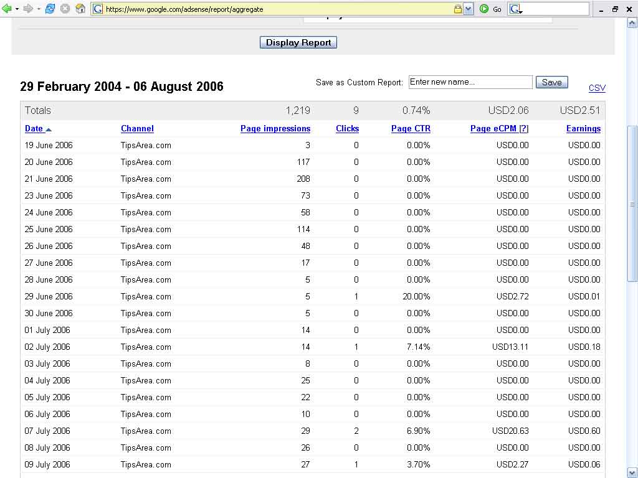Open Page eCPM help question mark link
638x478 pixels.
point(524,129)
